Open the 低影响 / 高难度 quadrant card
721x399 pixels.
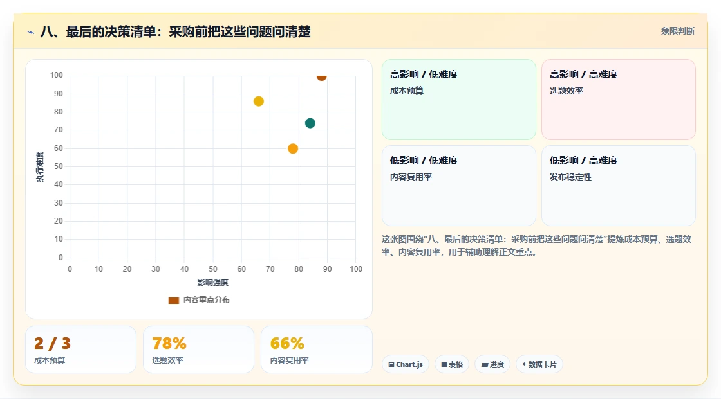(619, 186)
